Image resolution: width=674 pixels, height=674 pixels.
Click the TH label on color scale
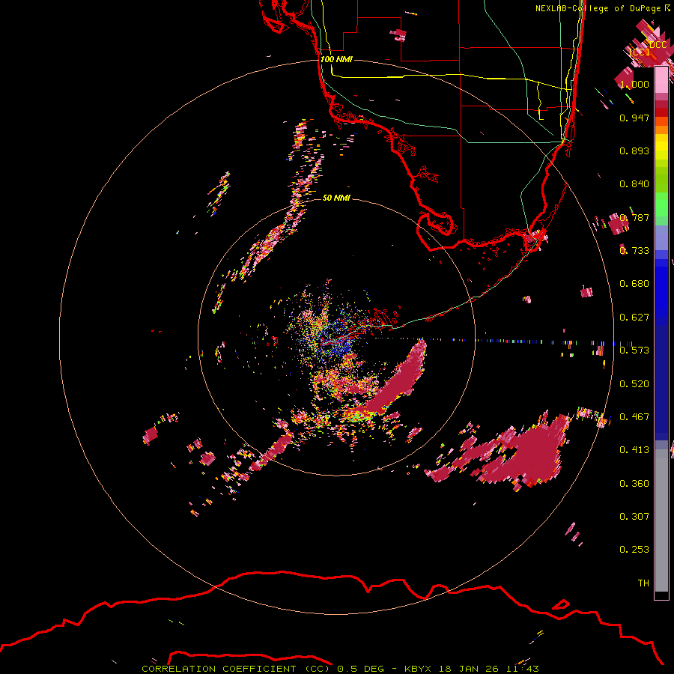[x=643, y=583]
